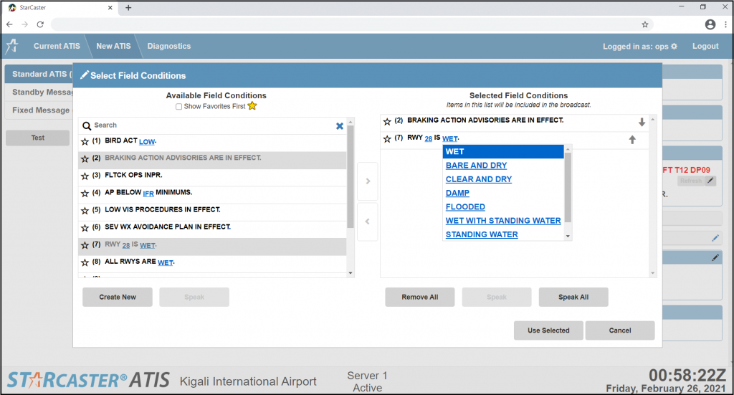Enable Show Favorites First checkbox
The height and width of the screenshot is (395, 734).
pyautogui.click(x=178, y=107)
